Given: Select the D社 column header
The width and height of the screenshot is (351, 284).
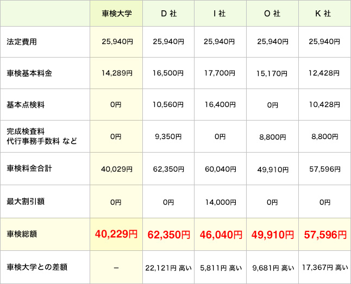Looking at the screenshot, I should pyautogui.click(x=168, y=14).
